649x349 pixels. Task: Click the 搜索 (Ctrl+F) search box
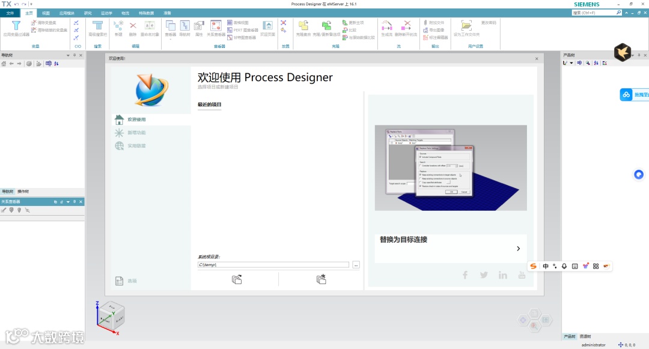coord(597,13)
